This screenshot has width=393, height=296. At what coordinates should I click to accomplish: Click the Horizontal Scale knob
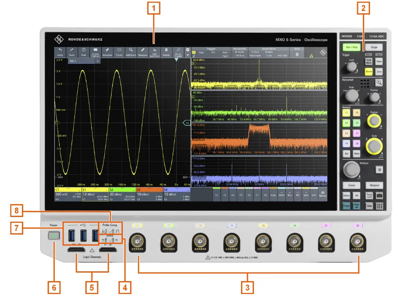tap(352, 95)
